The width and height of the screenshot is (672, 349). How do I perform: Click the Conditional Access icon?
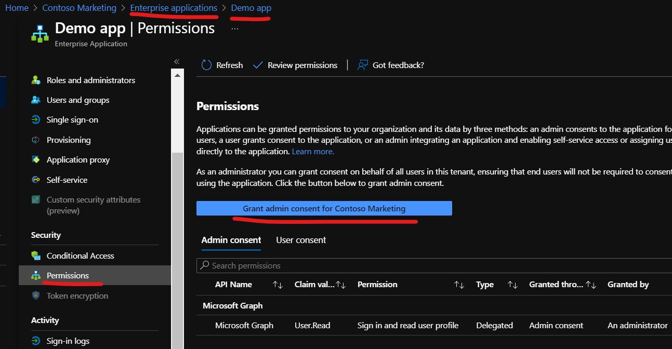click(x=36, y=256)
